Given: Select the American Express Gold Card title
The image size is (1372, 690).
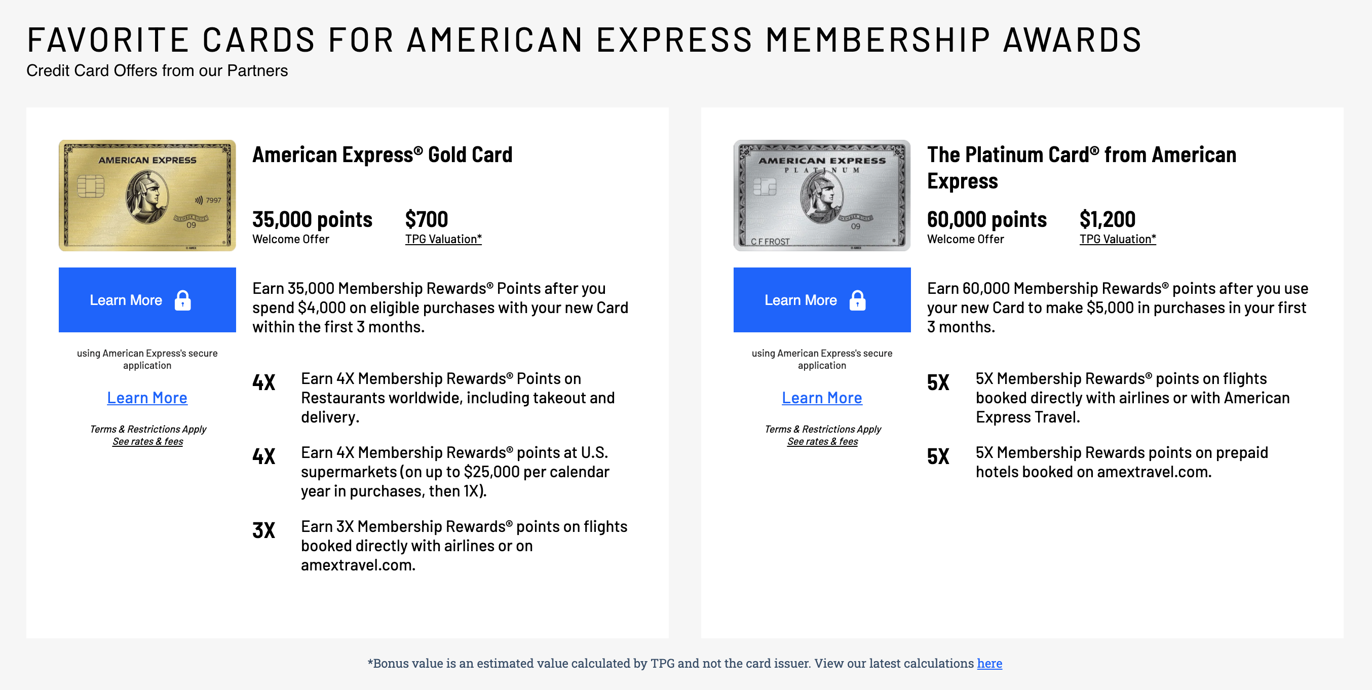Looking at the screenshot, I should [382, 155].
